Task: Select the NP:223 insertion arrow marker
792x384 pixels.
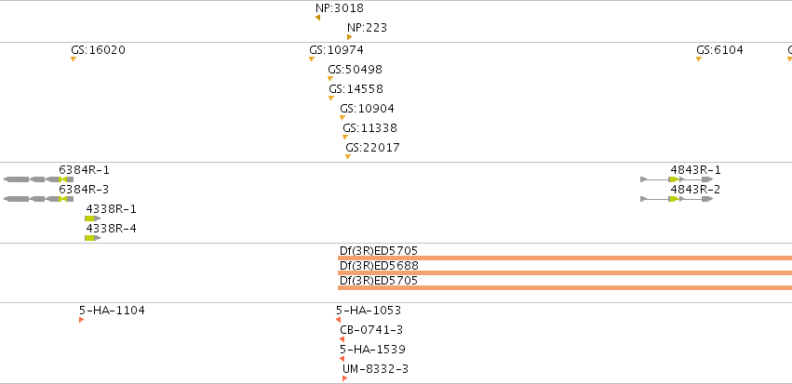Action: (x=350, y=37)
